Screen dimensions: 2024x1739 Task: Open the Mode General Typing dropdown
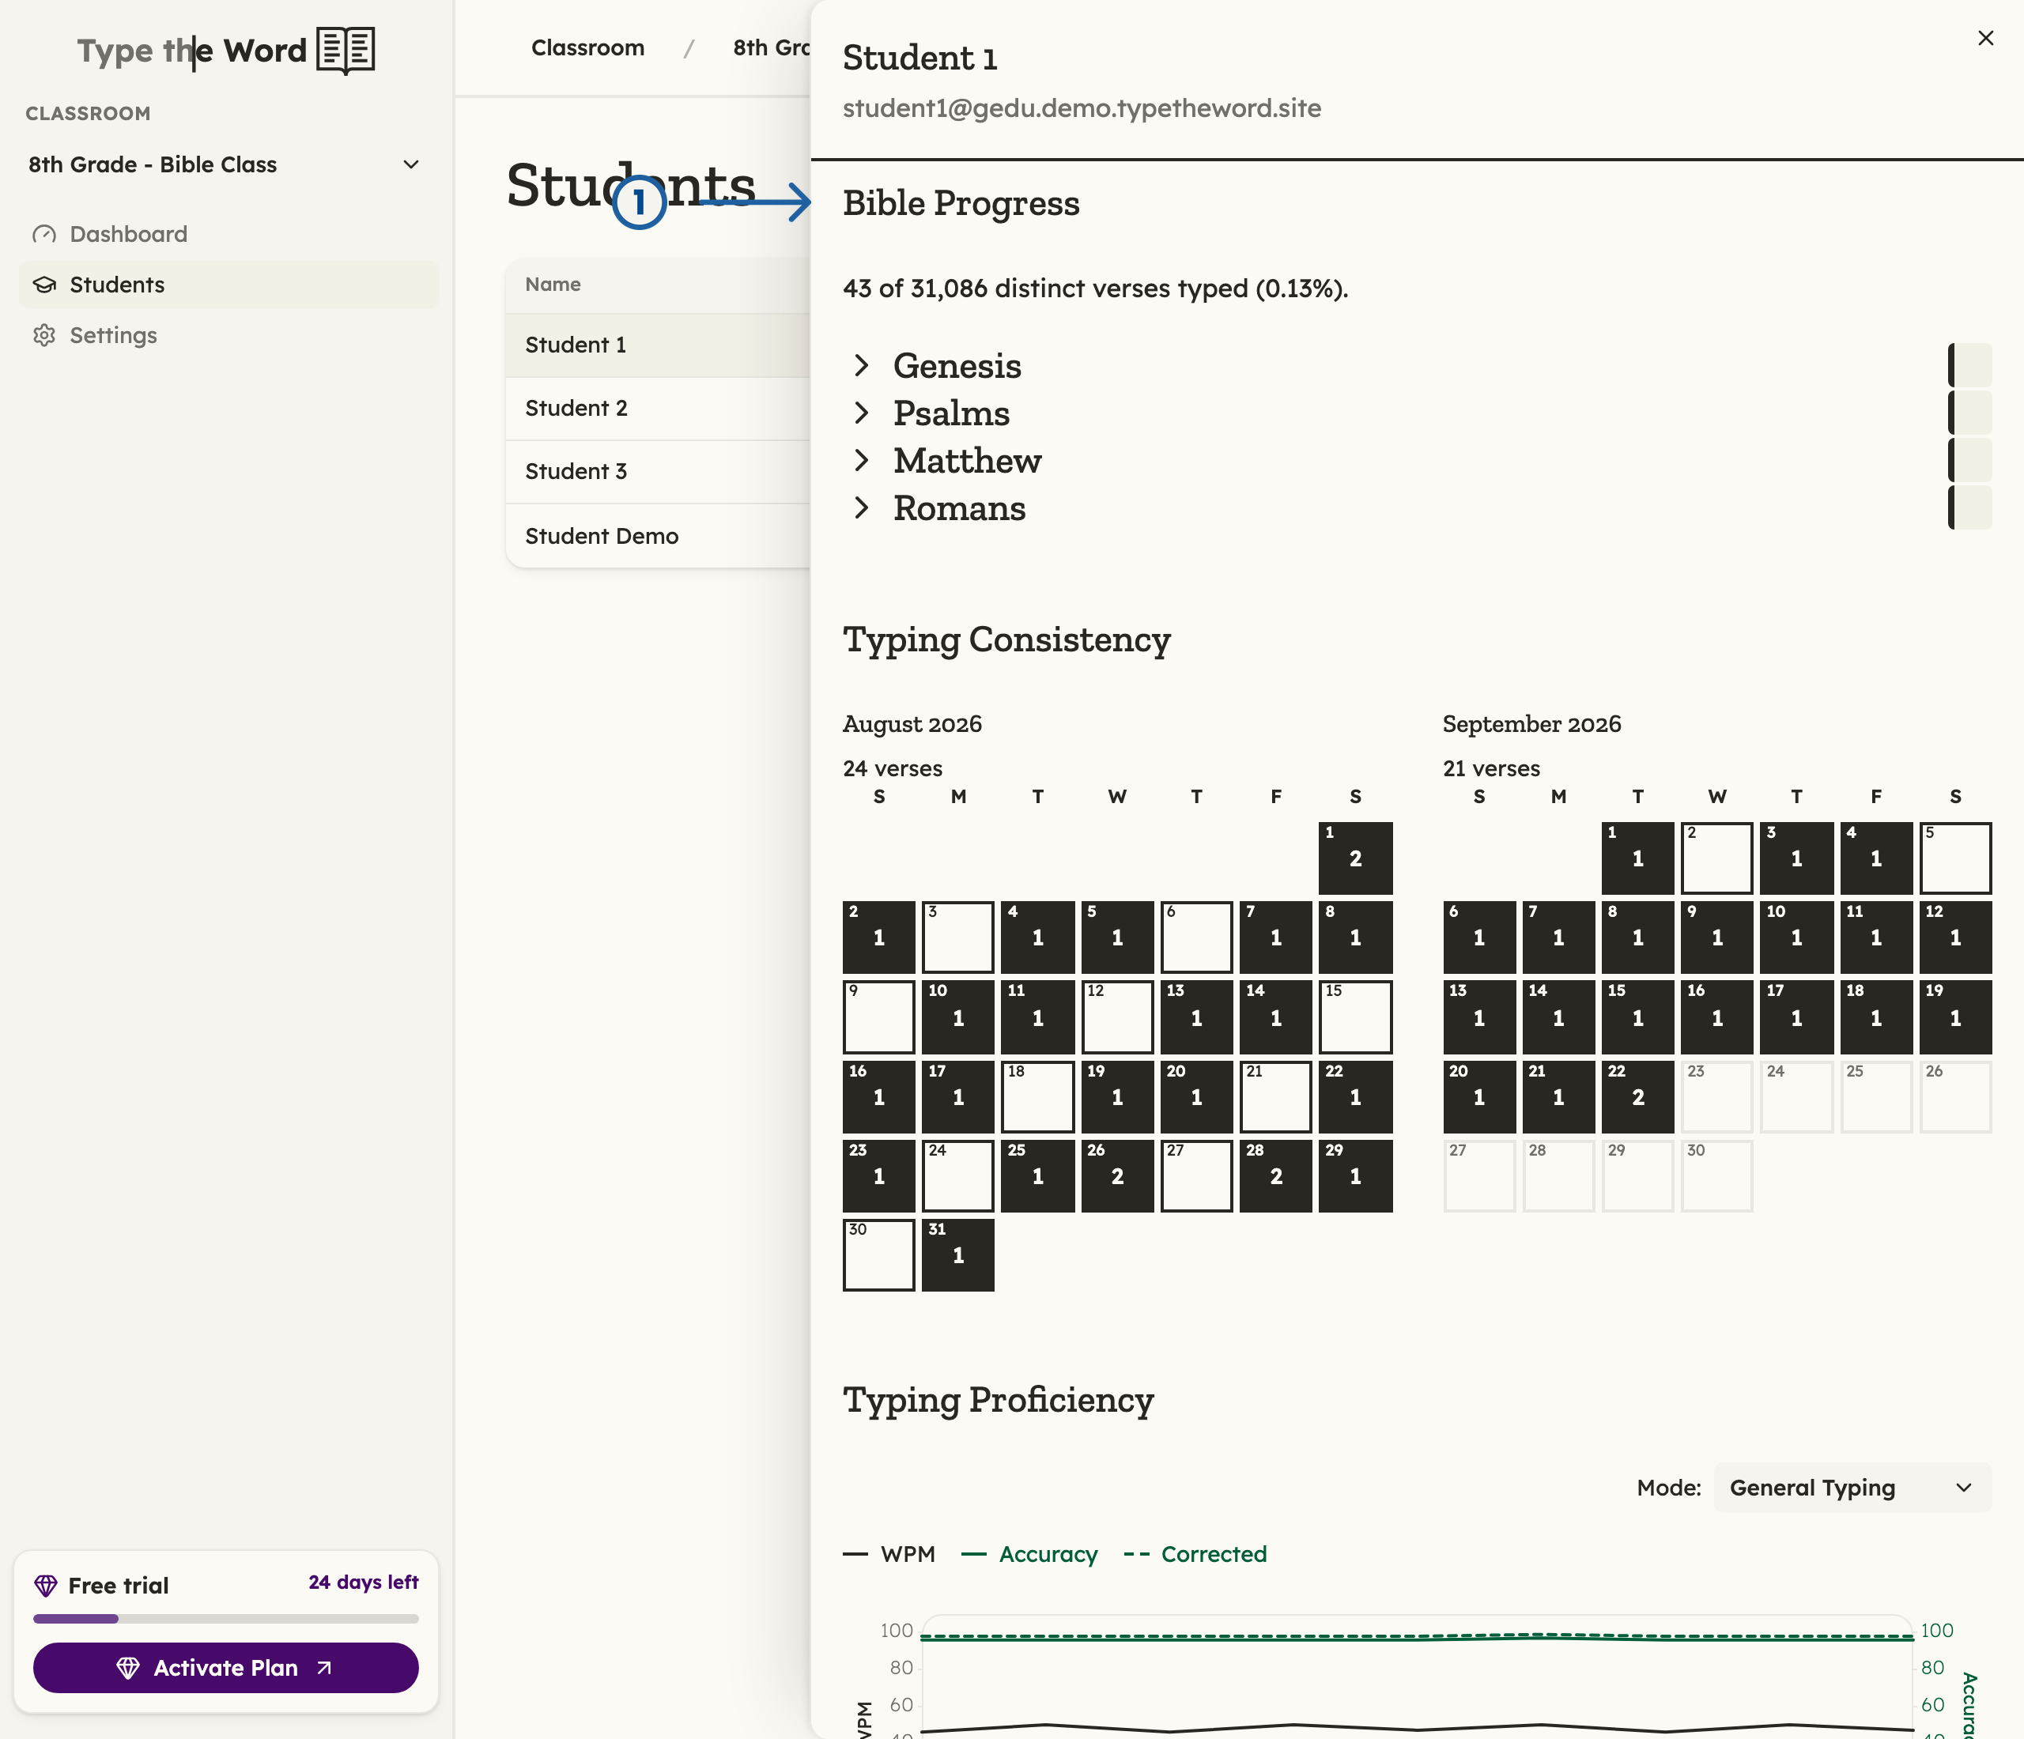point(1852,1487)
